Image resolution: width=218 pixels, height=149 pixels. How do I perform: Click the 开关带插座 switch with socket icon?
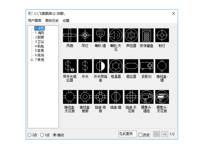click(101, 66)
